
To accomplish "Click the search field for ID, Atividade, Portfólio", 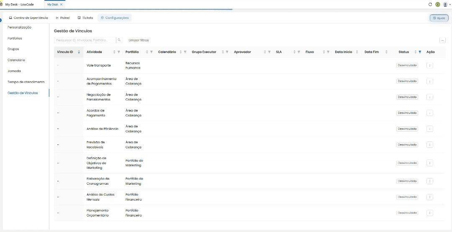I will click(85, 40).
